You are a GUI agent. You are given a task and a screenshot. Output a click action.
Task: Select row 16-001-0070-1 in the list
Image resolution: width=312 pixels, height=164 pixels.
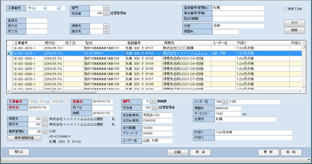[154, 79]
